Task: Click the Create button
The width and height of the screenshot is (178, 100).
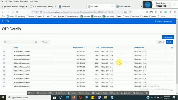Action: click(x=169, y=42)
